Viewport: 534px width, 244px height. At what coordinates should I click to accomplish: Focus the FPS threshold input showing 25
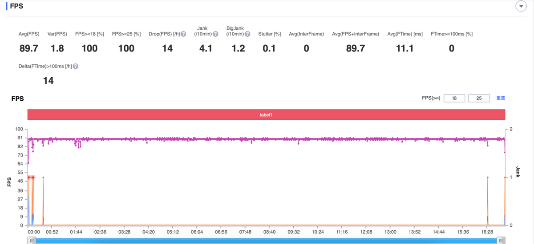click(x=479, y=98)
